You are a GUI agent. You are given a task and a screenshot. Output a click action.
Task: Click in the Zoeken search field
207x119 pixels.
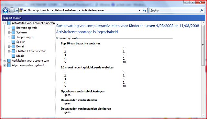(x=175, y=10)
